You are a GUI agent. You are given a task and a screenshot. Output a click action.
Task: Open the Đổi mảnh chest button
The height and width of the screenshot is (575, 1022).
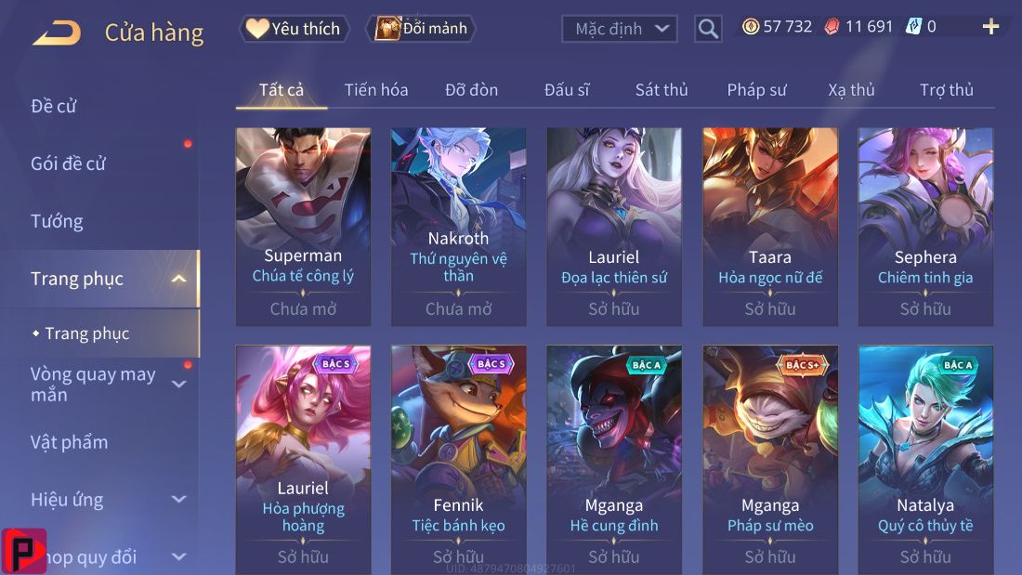click(422, 29)
